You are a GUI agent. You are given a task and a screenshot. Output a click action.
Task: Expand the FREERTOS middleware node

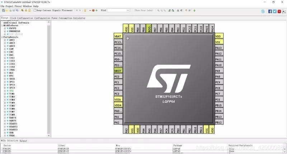pos(5,31)
